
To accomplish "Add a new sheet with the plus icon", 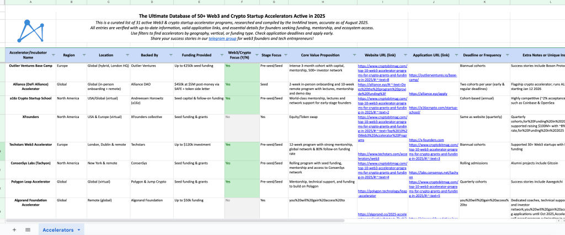I will tap(14, 229).
